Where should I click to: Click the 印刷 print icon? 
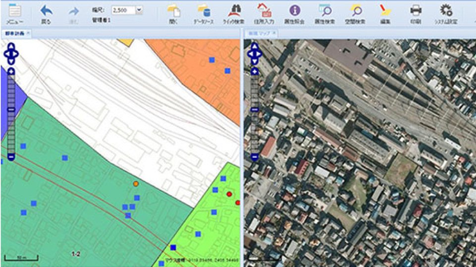[416, 11]
